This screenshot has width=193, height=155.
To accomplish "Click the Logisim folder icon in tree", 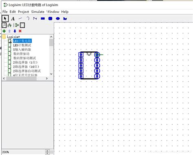I will pyautogui.click(x=4, y=37).
